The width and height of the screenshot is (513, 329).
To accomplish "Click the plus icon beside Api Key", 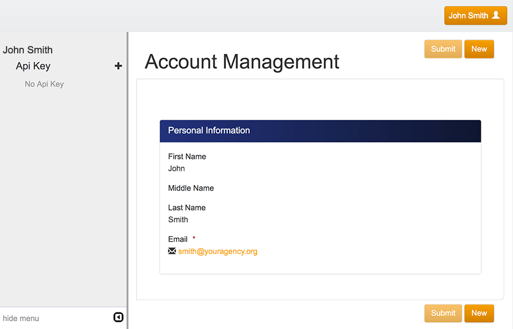I will [118, 66].
